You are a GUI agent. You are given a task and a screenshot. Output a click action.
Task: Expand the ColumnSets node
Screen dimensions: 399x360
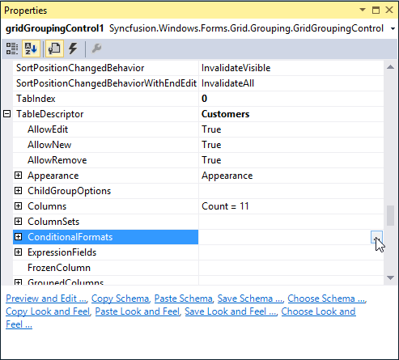[x=18, y=222]
